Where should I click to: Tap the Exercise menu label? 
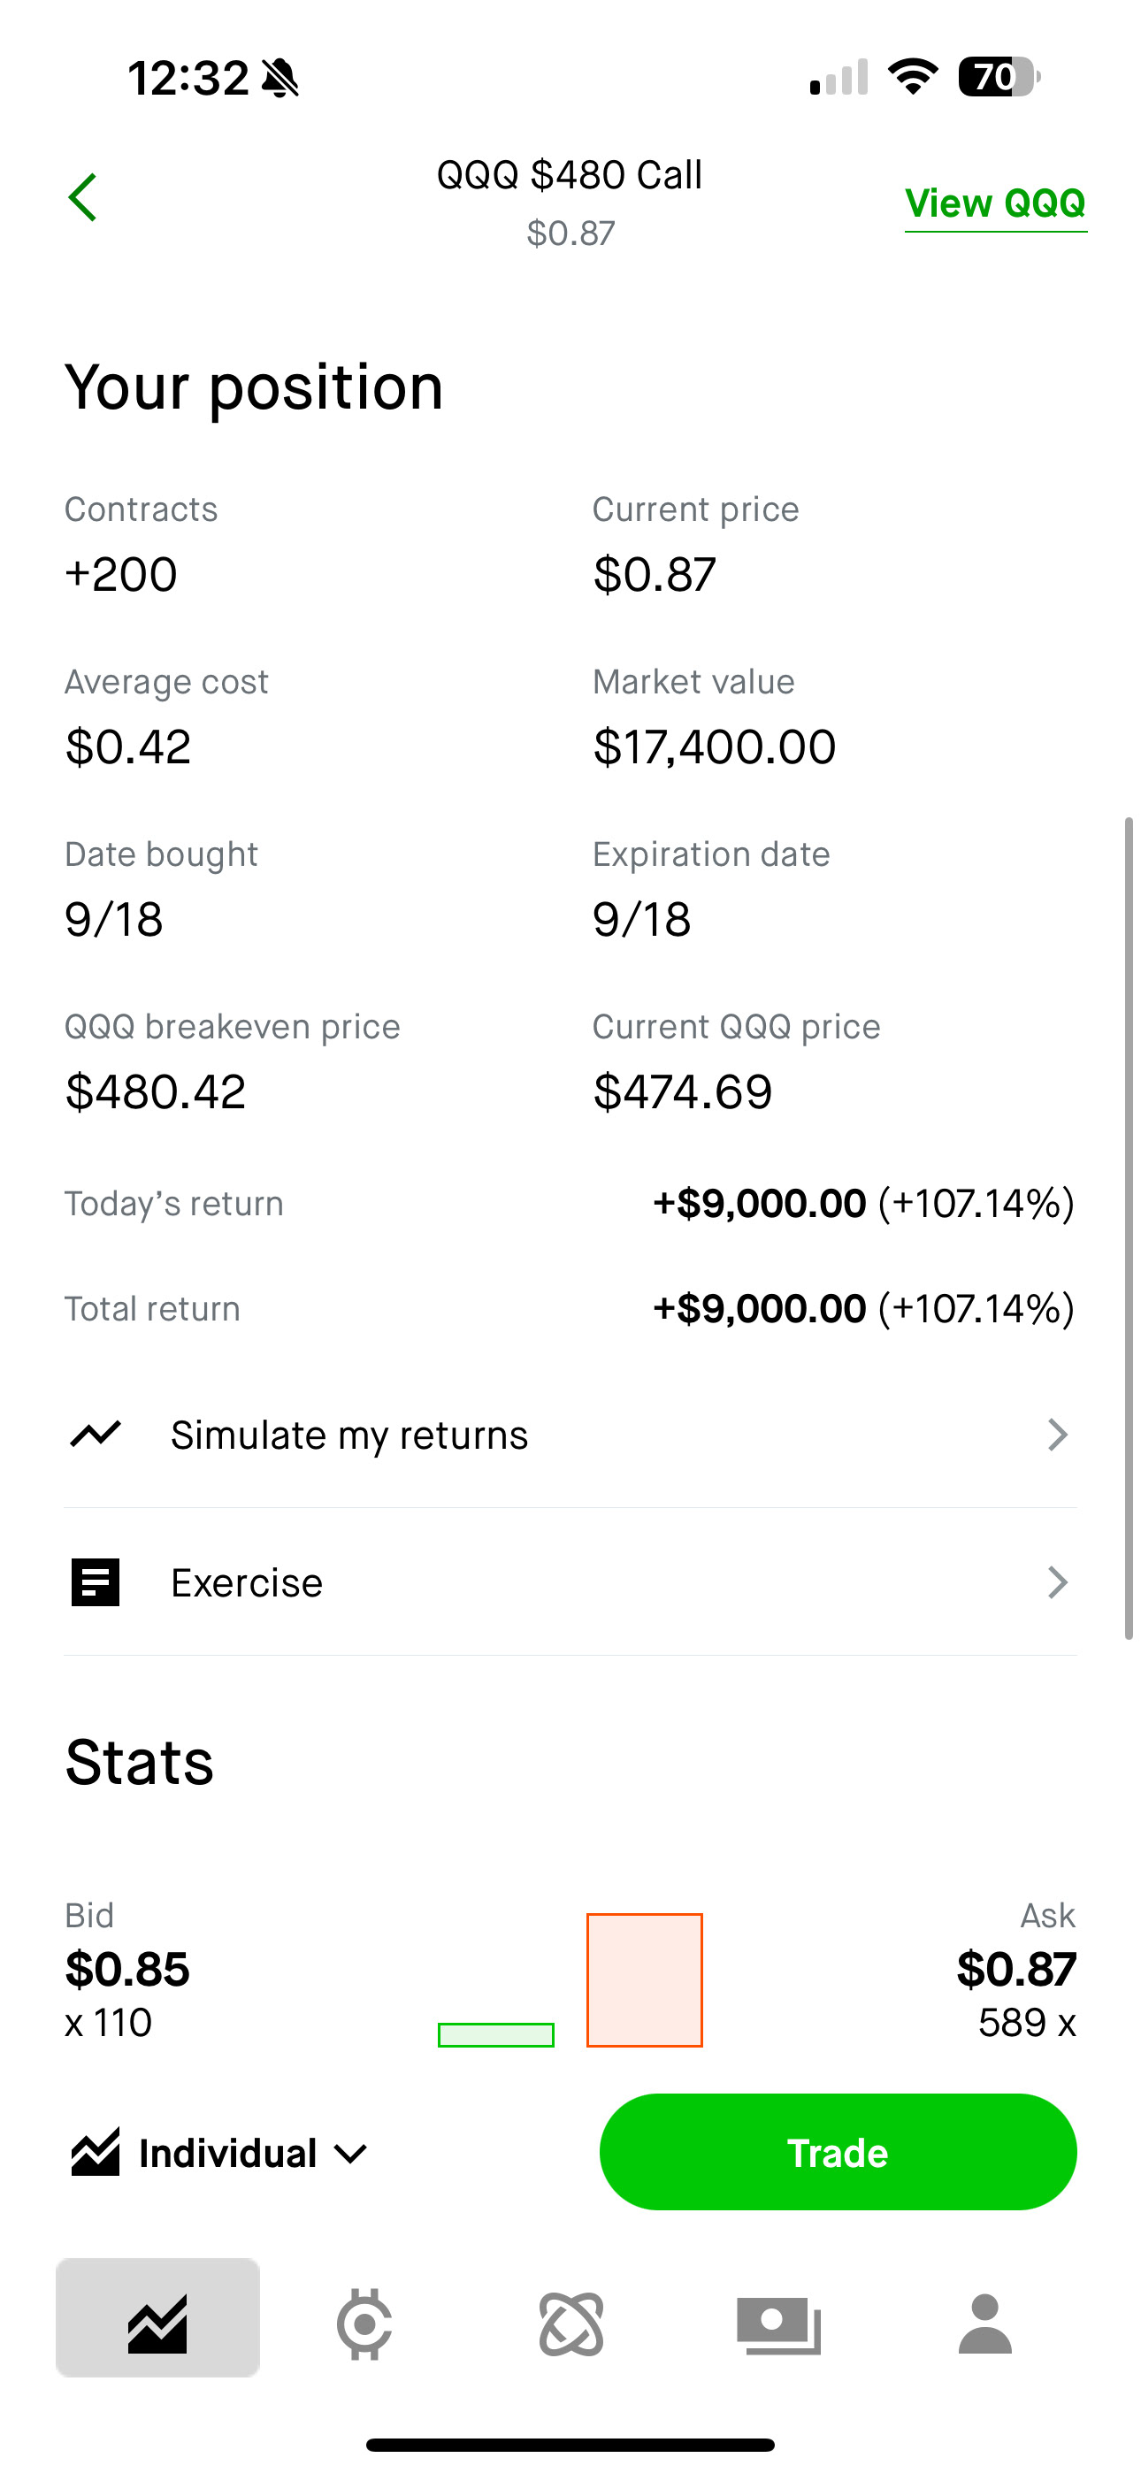tap(247, 1582)
